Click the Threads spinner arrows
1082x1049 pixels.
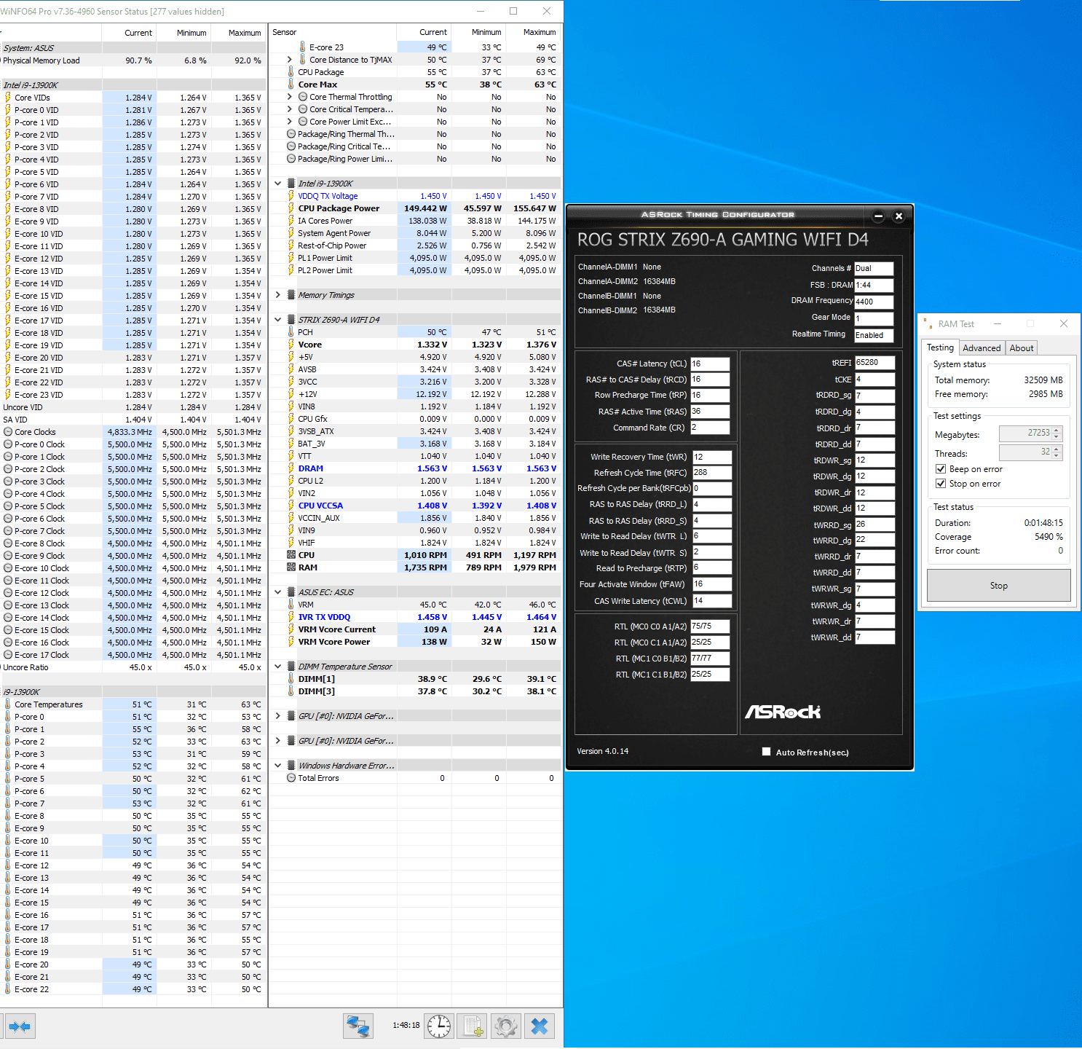tap(1057, 452)
